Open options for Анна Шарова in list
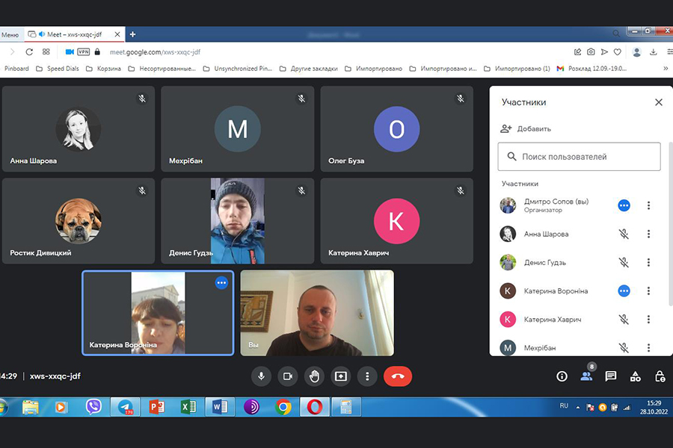The height and width of the screenshot is (448, 673). pos(648,234)
